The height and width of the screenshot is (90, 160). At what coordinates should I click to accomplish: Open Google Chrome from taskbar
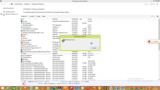(19, 88)
